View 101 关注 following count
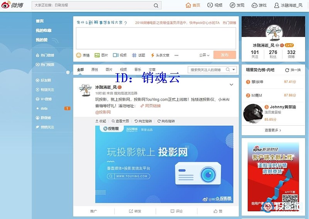Image resolution: width=309 pixels, height=219 pixels. coord(255,54)
